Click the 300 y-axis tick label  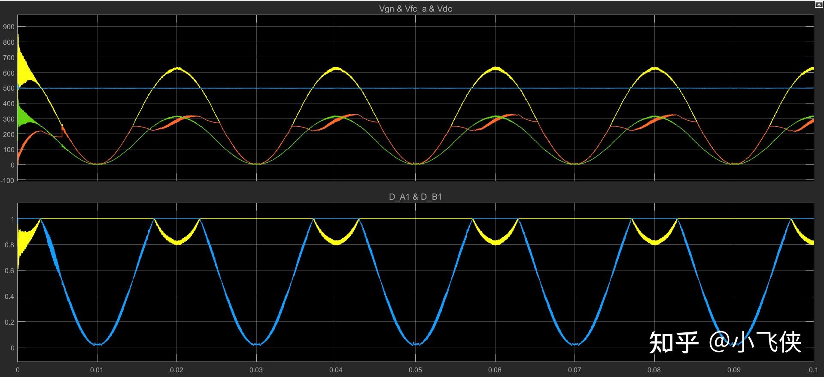pos(9,119)
